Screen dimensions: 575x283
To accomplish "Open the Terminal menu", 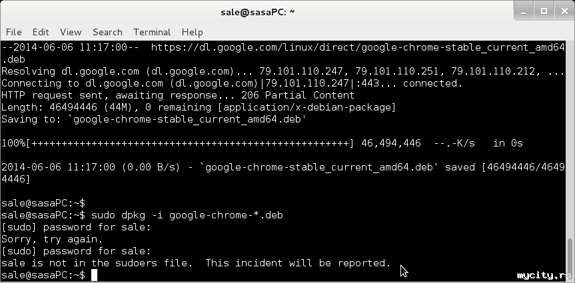I will (x=152, y=32).
